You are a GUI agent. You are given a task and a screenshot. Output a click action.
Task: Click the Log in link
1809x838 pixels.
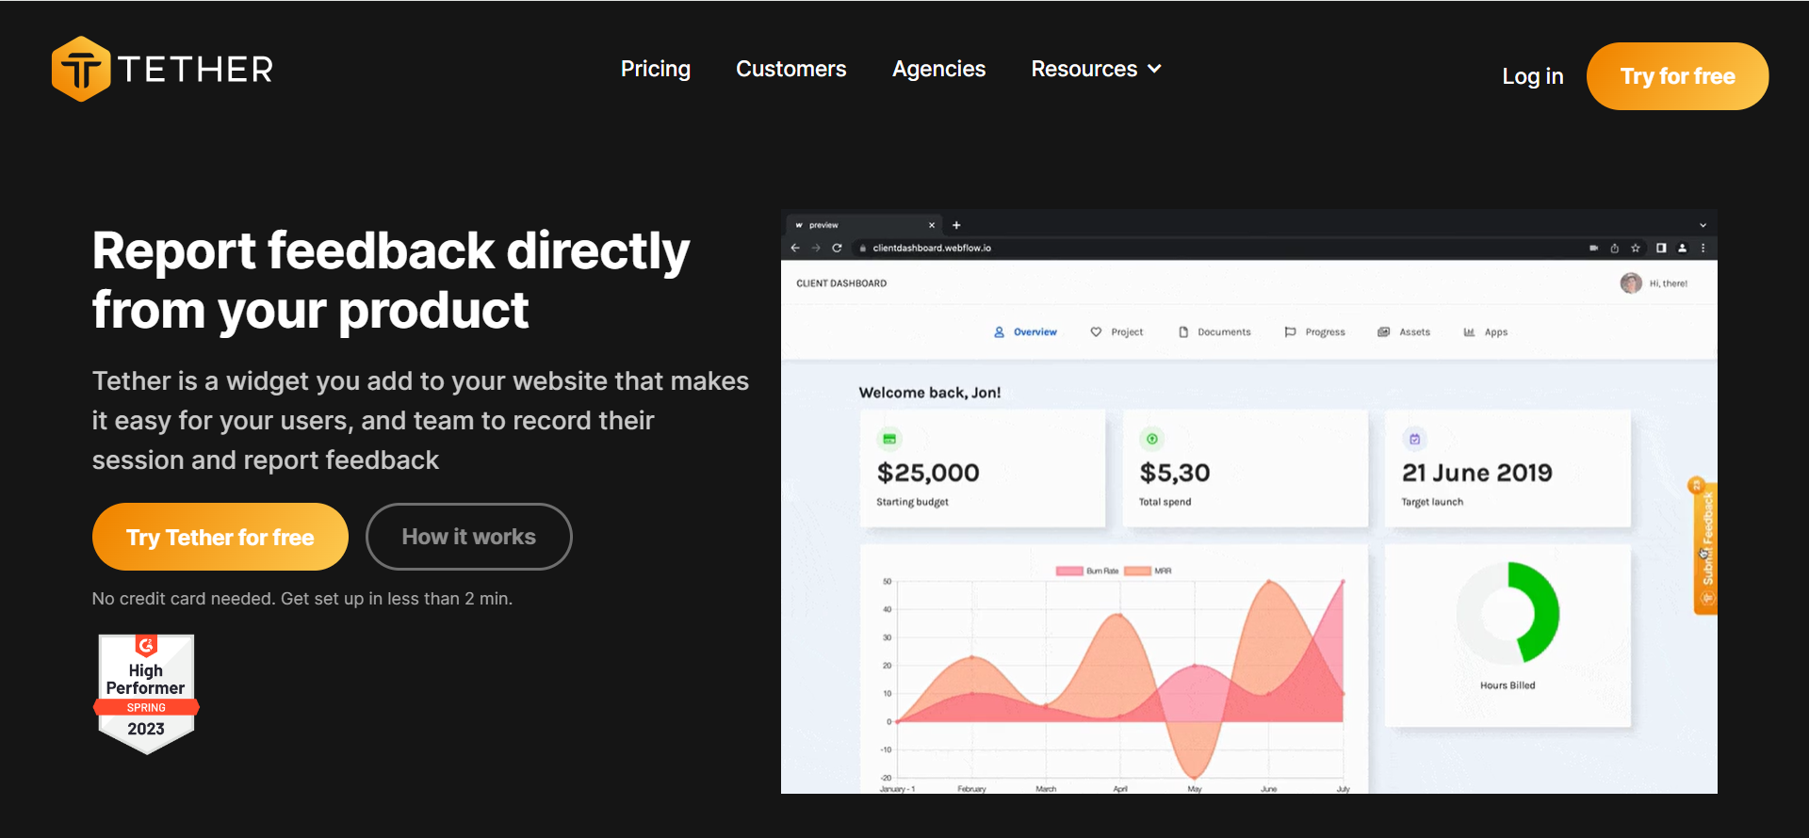(1532, 76)
